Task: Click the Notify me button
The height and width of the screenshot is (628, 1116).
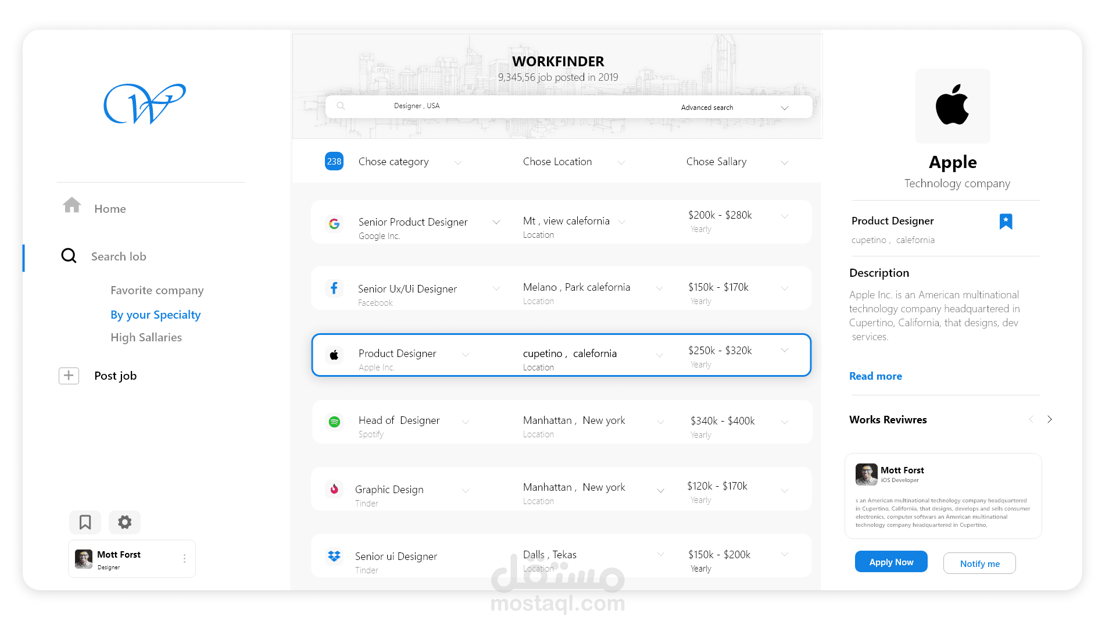Action: [979, 563]
